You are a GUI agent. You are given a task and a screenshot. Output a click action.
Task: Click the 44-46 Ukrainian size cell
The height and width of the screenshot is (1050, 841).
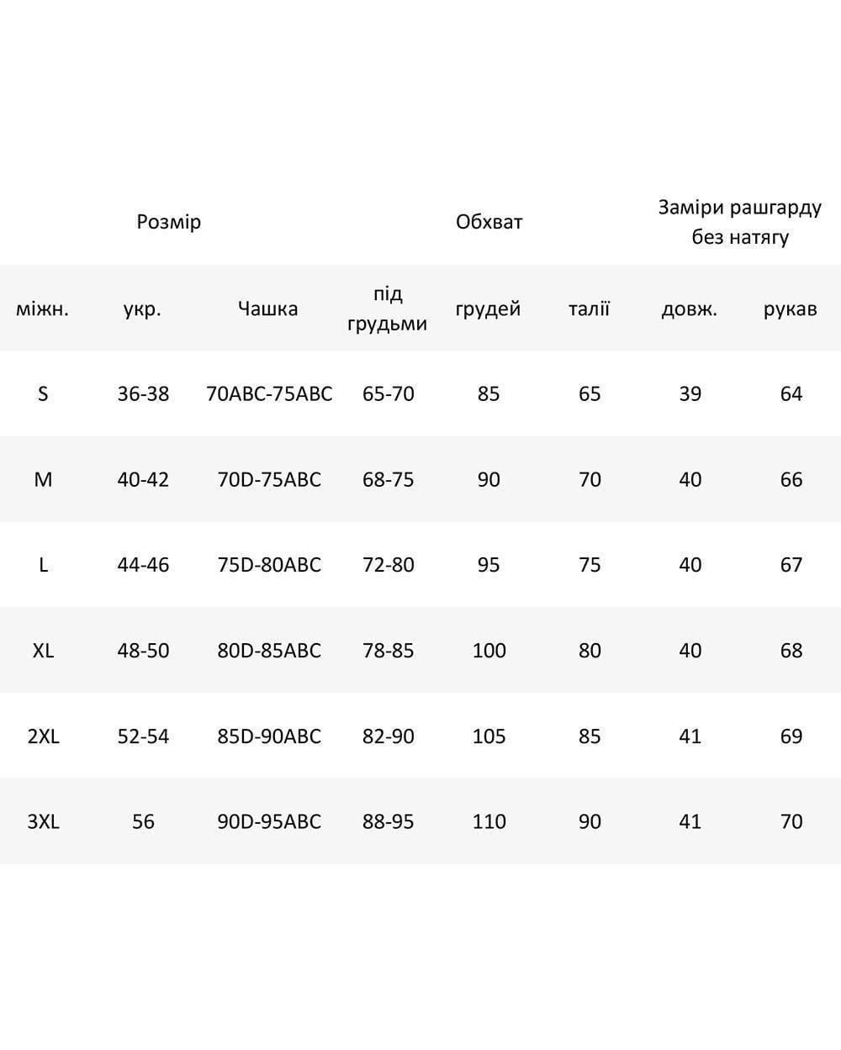(143, 564)
